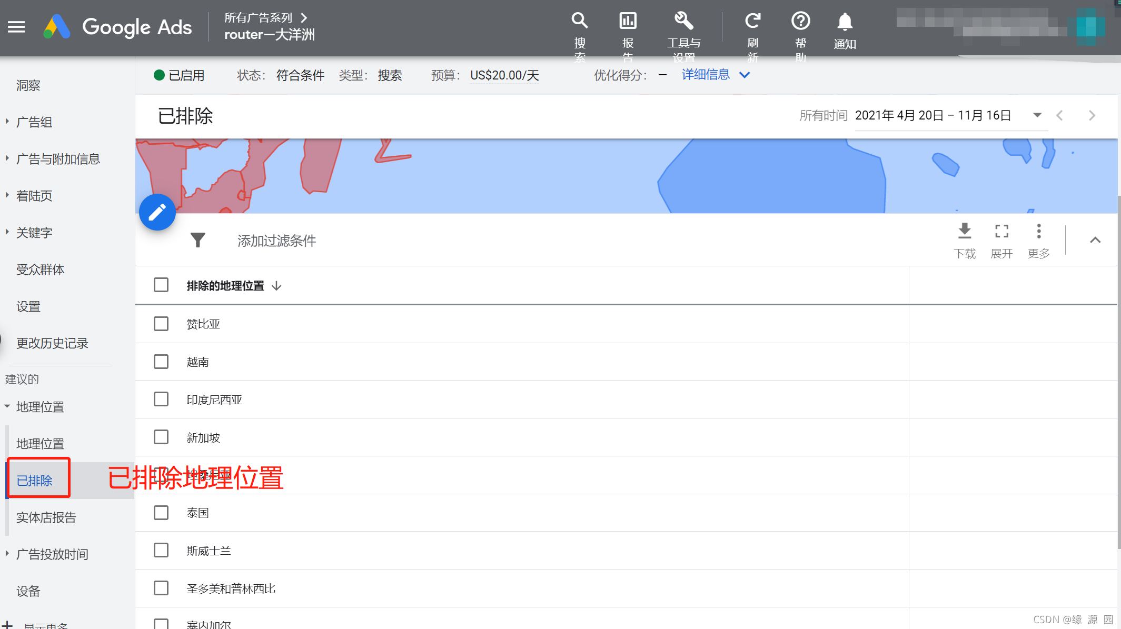
Task: Select 实体店报告 in sidebar
Action: click(46, 517)
